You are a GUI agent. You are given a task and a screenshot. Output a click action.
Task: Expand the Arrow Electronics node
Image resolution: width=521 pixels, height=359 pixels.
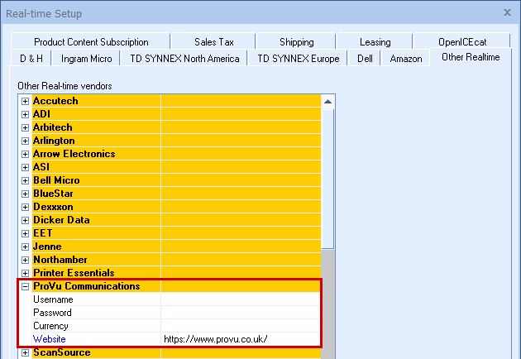pos(25,154)
